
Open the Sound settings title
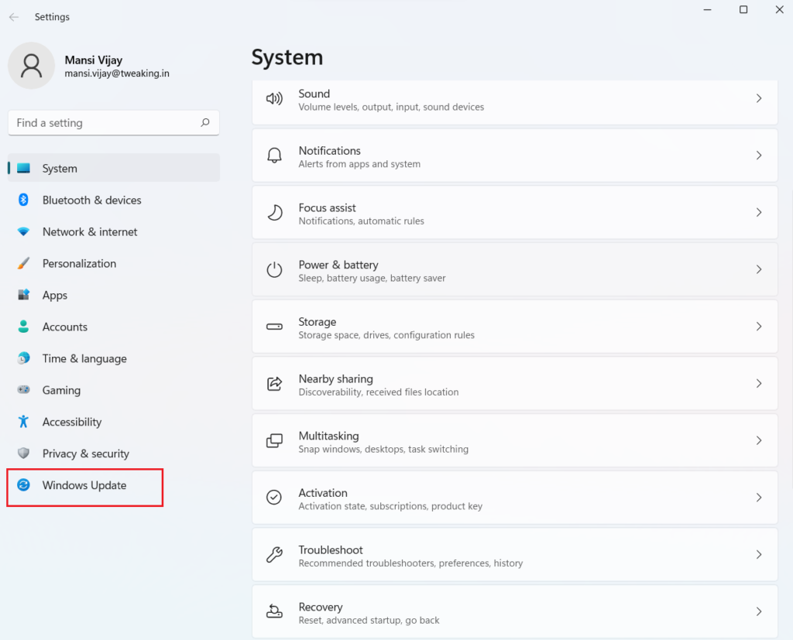pyautogui.click(x=314, y=94)
